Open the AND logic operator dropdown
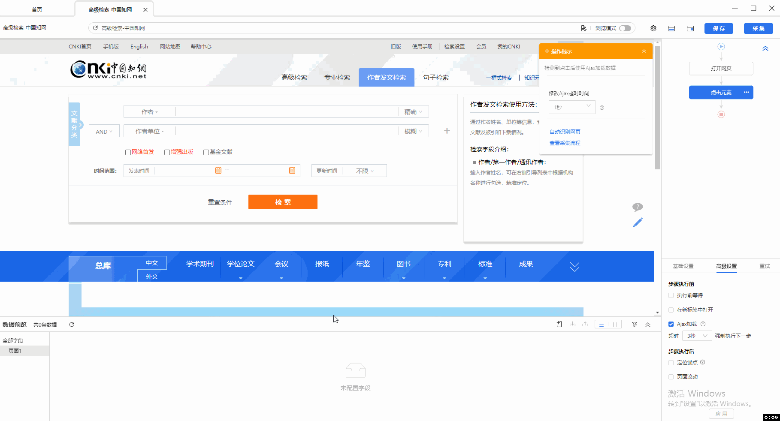Image resolution: width=780 pixels, height=421 pixels. 104,132
